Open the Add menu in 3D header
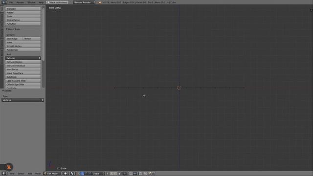 coord(30,174)
